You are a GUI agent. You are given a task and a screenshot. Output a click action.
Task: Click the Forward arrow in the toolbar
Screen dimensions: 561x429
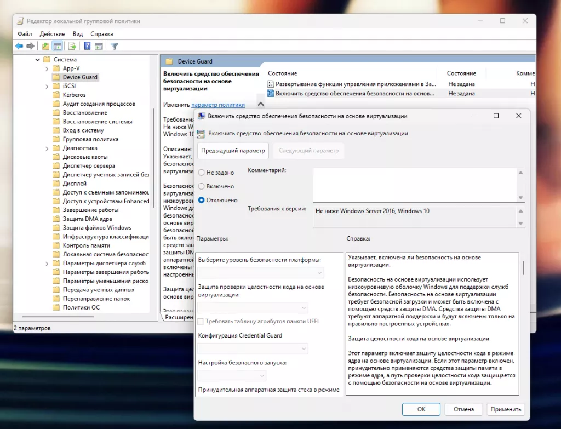pos(31,46)
